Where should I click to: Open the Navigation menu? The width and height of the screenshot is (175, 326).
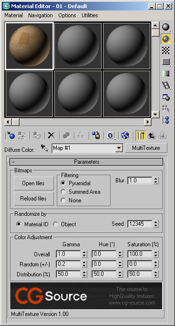coord(41,15)
